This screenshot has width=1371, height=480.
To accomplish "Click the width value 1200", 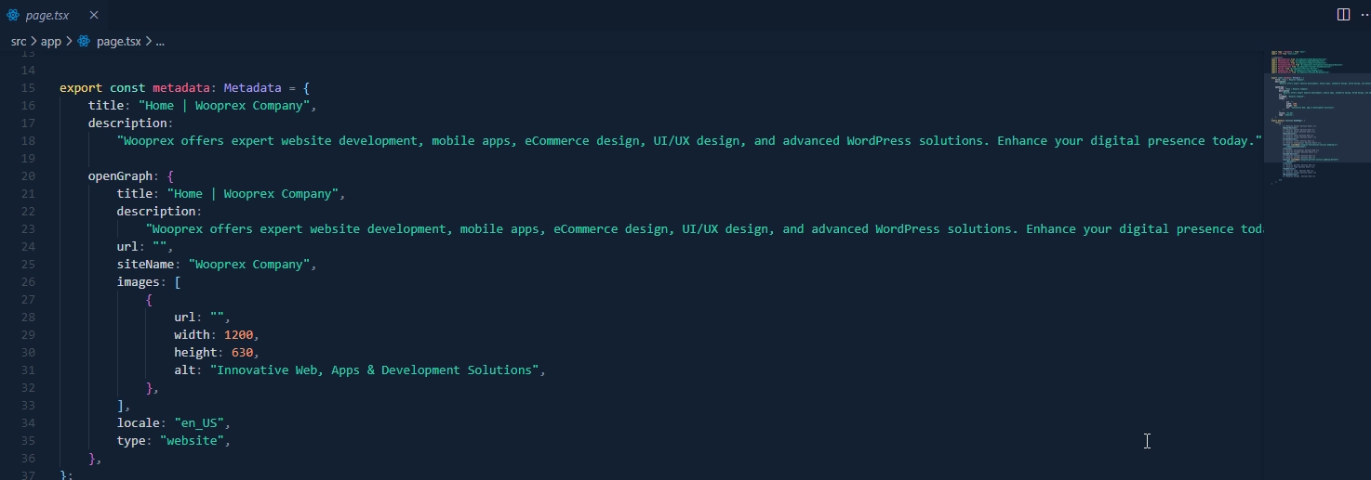I will [x=238, y=335].
